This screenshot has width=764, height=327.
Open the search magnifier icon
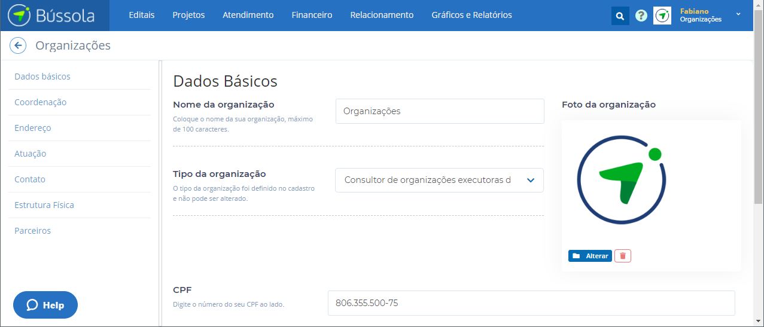click(620, 16)
